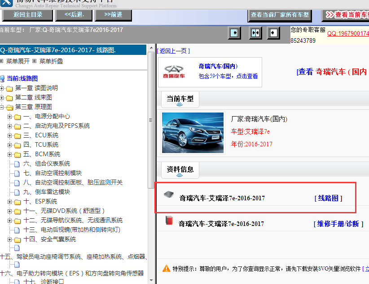369x284 pixels.
Task: Click folder icon of 五、BCM系统
Action: coord(18,154)
